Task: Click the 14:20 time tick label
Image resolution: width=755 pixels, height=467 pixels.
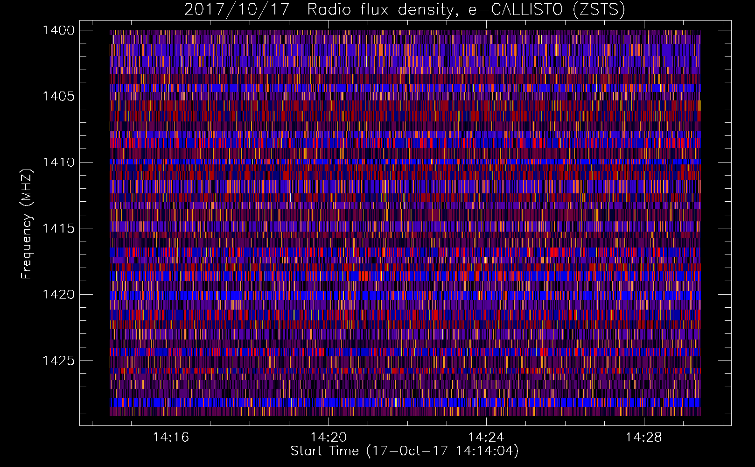Action: 329,438
